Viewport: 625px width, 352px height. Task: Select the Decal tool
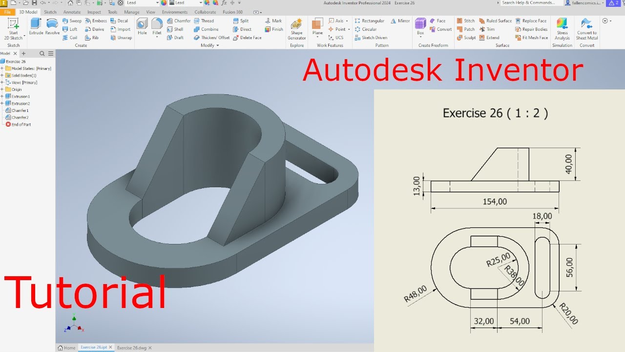tap(119, 21)
